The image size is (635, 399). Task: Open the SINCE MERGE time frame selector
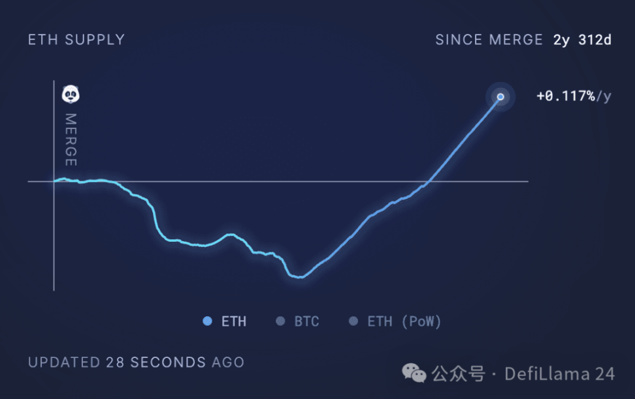[489, 40]
